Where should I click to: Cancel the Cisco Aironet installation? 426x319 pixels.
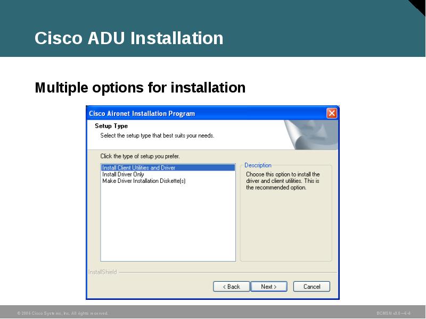tap(312, 286)
